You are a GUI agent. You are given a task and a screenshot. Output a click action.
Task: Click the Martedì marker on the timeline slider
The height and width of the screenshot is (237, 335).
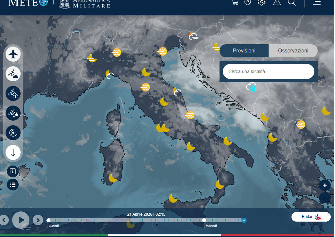click(x=204, y=220)
